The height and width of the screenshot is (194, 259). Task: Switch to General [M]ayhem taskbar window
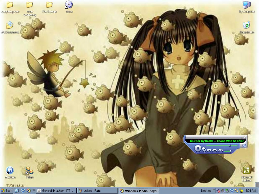pyautogui.click(x=56, y=191)
